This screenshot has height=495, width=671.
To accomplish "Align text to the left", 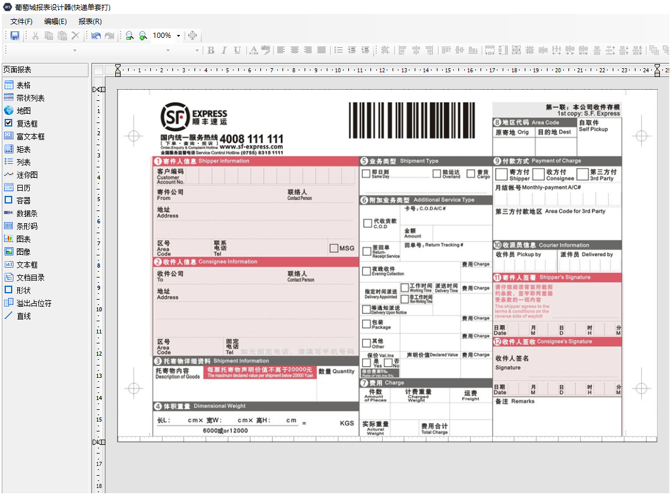I will (x=281, y=50).
